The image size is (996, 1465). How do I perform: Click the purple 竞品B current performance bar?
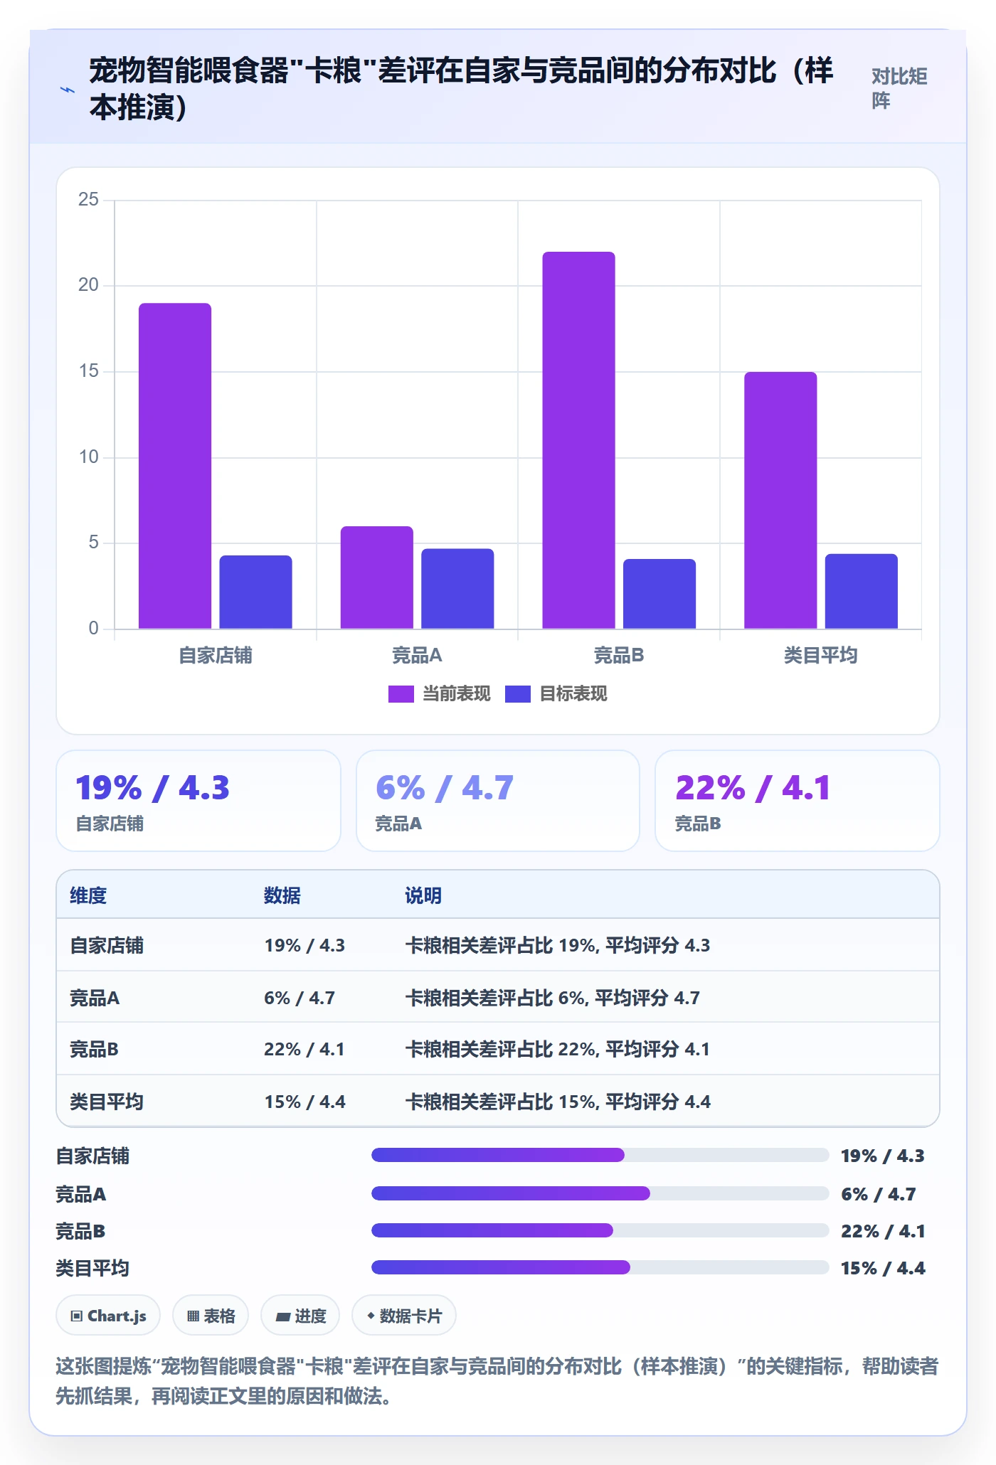(578, 440)
